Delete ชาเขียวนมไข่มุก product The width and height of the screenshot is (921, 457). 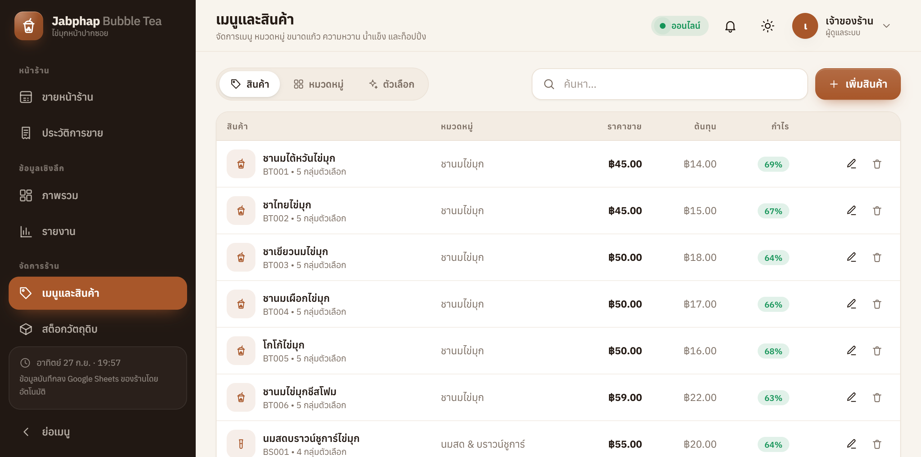pos(877,257)
